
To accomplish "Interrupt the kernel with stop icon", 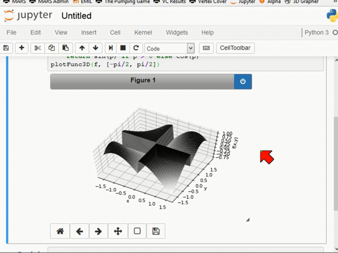I will pos(123,48).
